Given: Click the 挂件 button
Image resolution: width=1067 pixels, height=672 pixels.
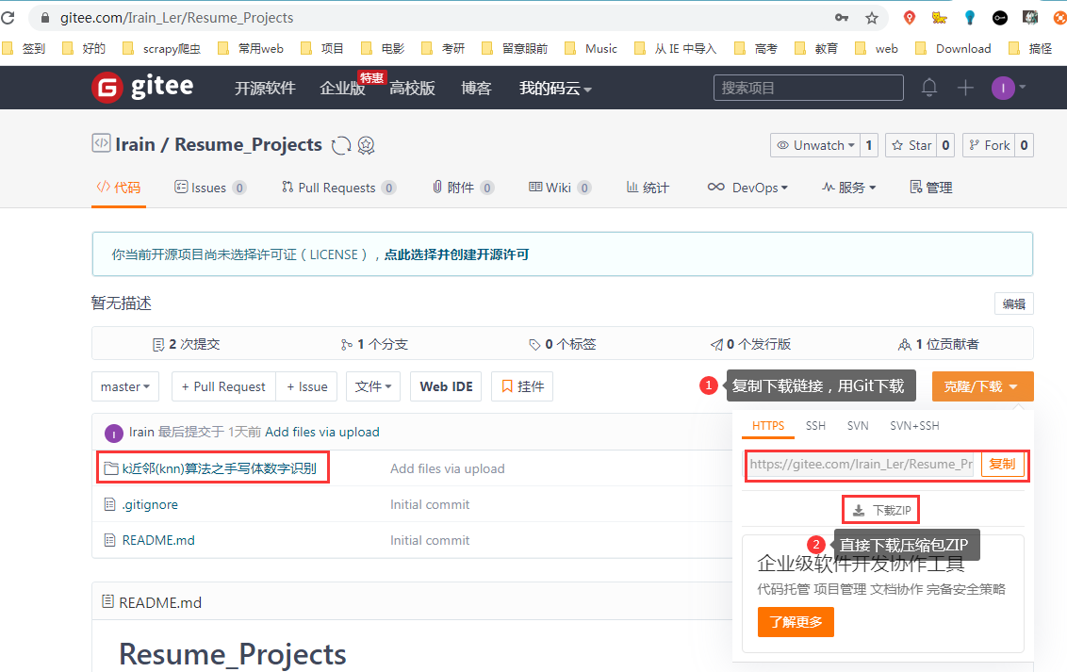Looking at the screenshot, I should click(x=522, y=386).
